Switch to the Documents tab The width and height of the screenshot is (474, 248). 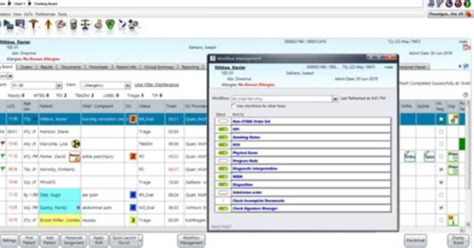point(71,67)
